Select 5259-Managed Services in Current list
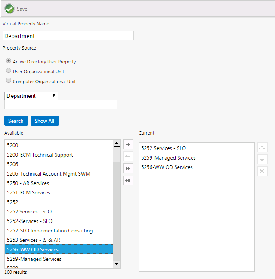 [x=168, y=158]
